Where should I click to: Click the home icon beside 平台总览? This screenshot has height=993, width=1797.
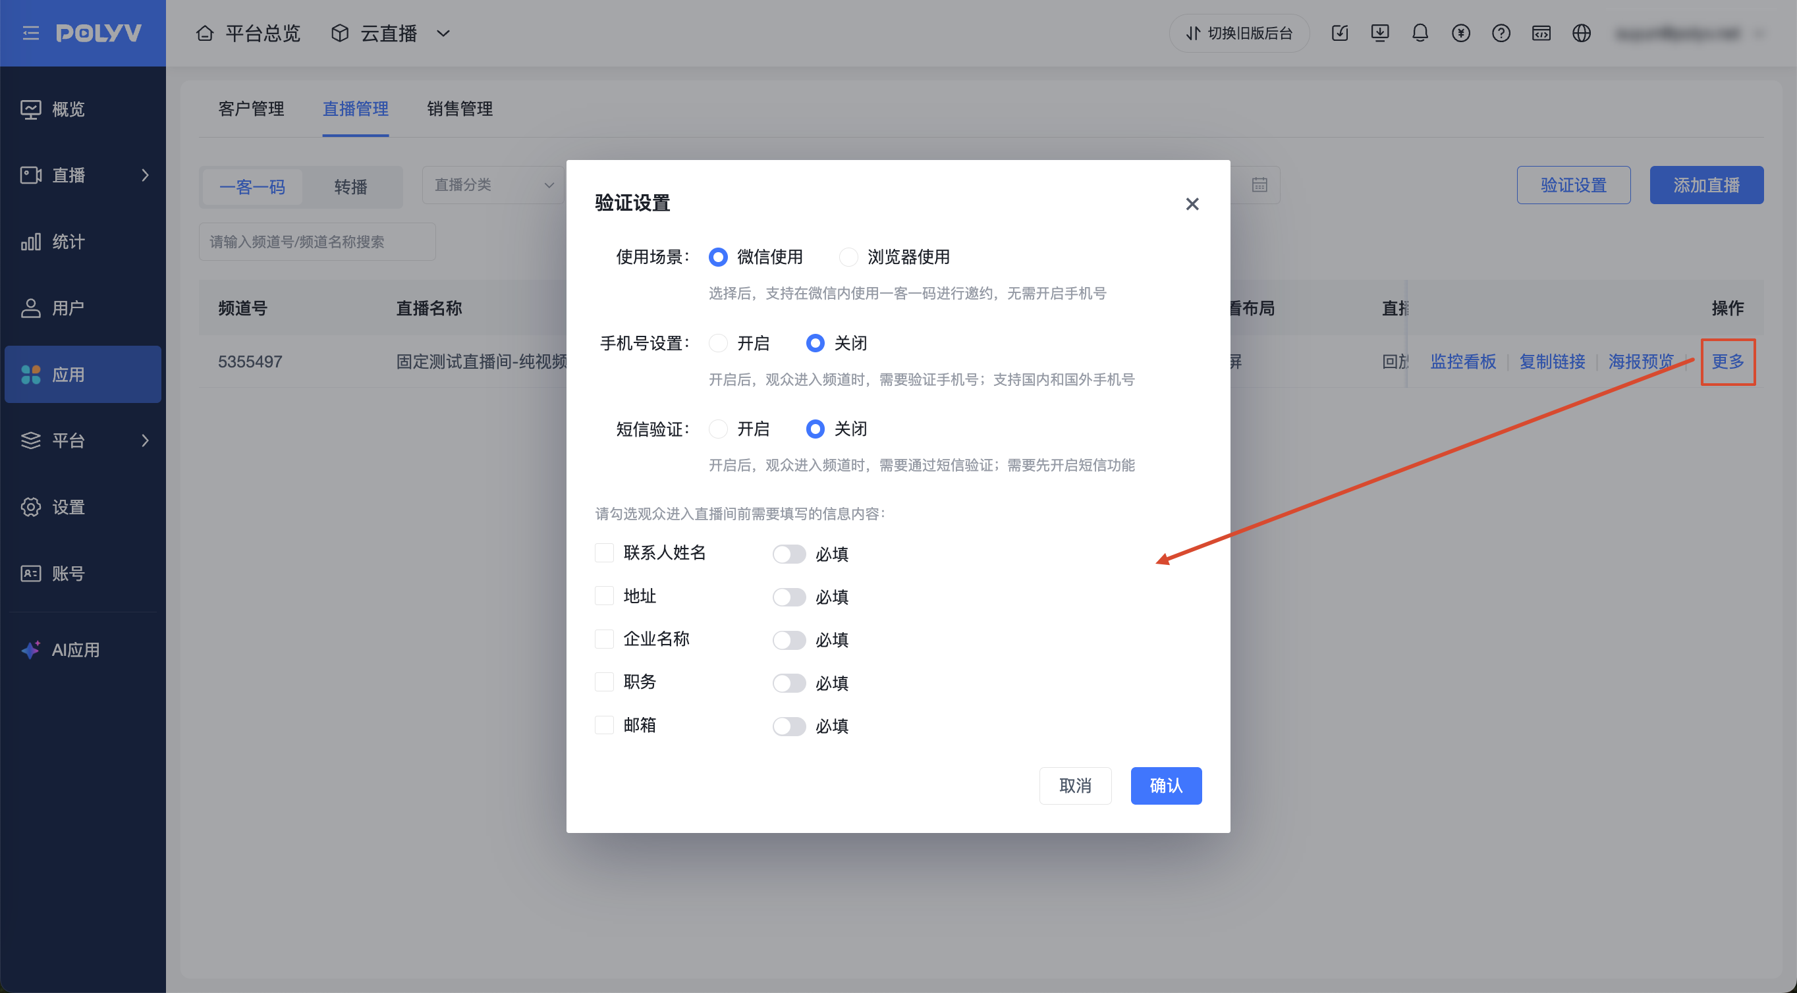204,33
